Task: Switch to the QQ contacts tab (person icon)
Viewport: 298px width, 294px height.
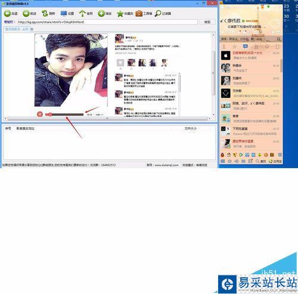Action: coord(224,47)
